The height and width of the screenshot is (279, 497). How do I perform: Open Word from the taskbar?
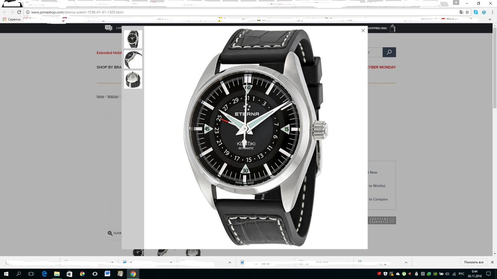108,274
